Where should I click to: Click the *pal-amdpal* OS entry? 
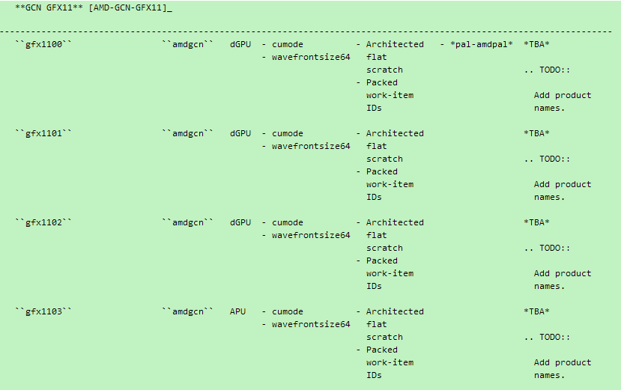coord(482,44)
